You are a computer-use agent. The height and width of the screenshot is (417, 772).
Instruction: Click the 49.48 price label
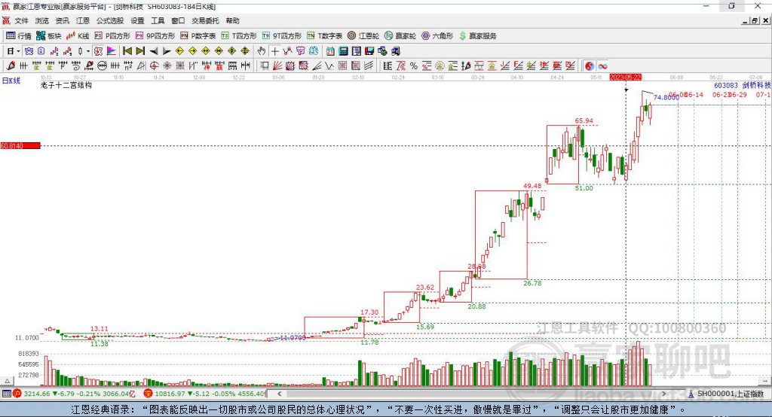[532, 186]
